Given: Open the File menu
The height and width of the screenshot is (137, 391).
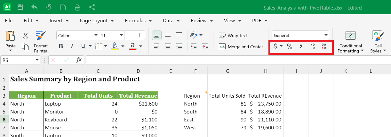Looking at the screenshot, I should pyautogui.click(x=9, y=20).
